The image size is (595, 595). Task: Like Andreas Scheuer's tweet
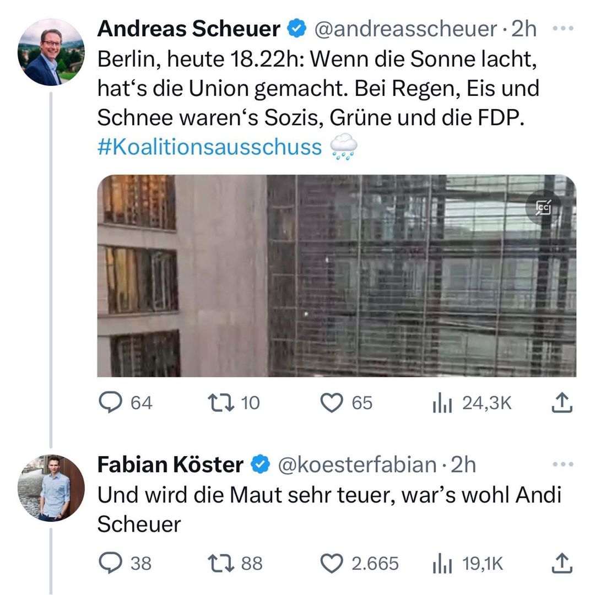[332, 403]
